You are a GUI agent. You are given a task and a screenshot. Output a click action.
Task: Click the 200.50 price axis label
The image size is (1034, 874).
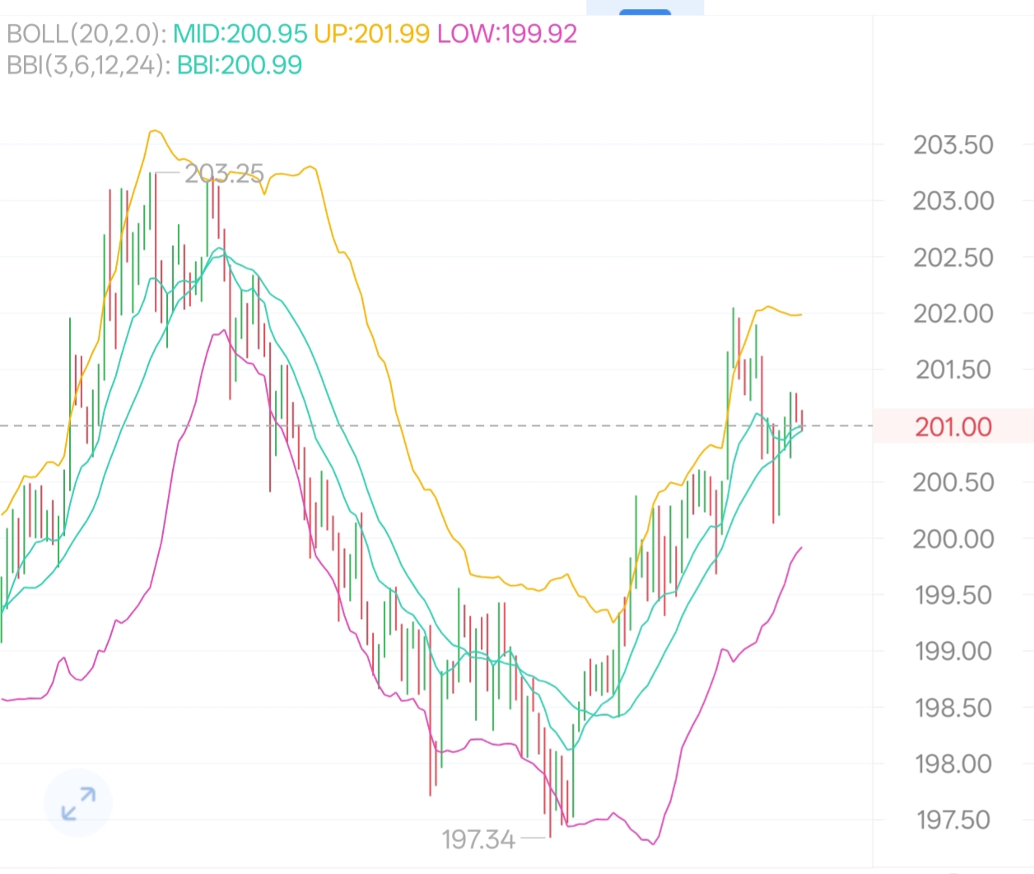(953, 482)
